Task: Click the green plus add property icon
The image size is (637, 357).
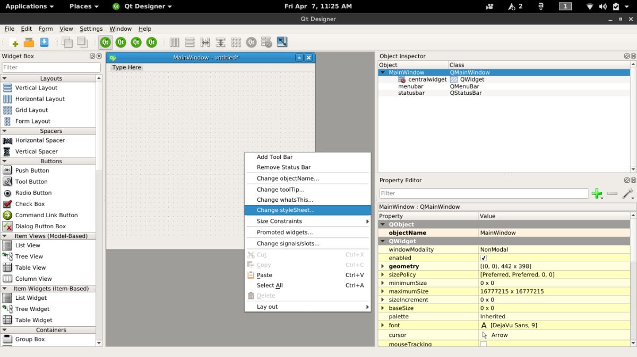Action: click(x=597, y=194)
